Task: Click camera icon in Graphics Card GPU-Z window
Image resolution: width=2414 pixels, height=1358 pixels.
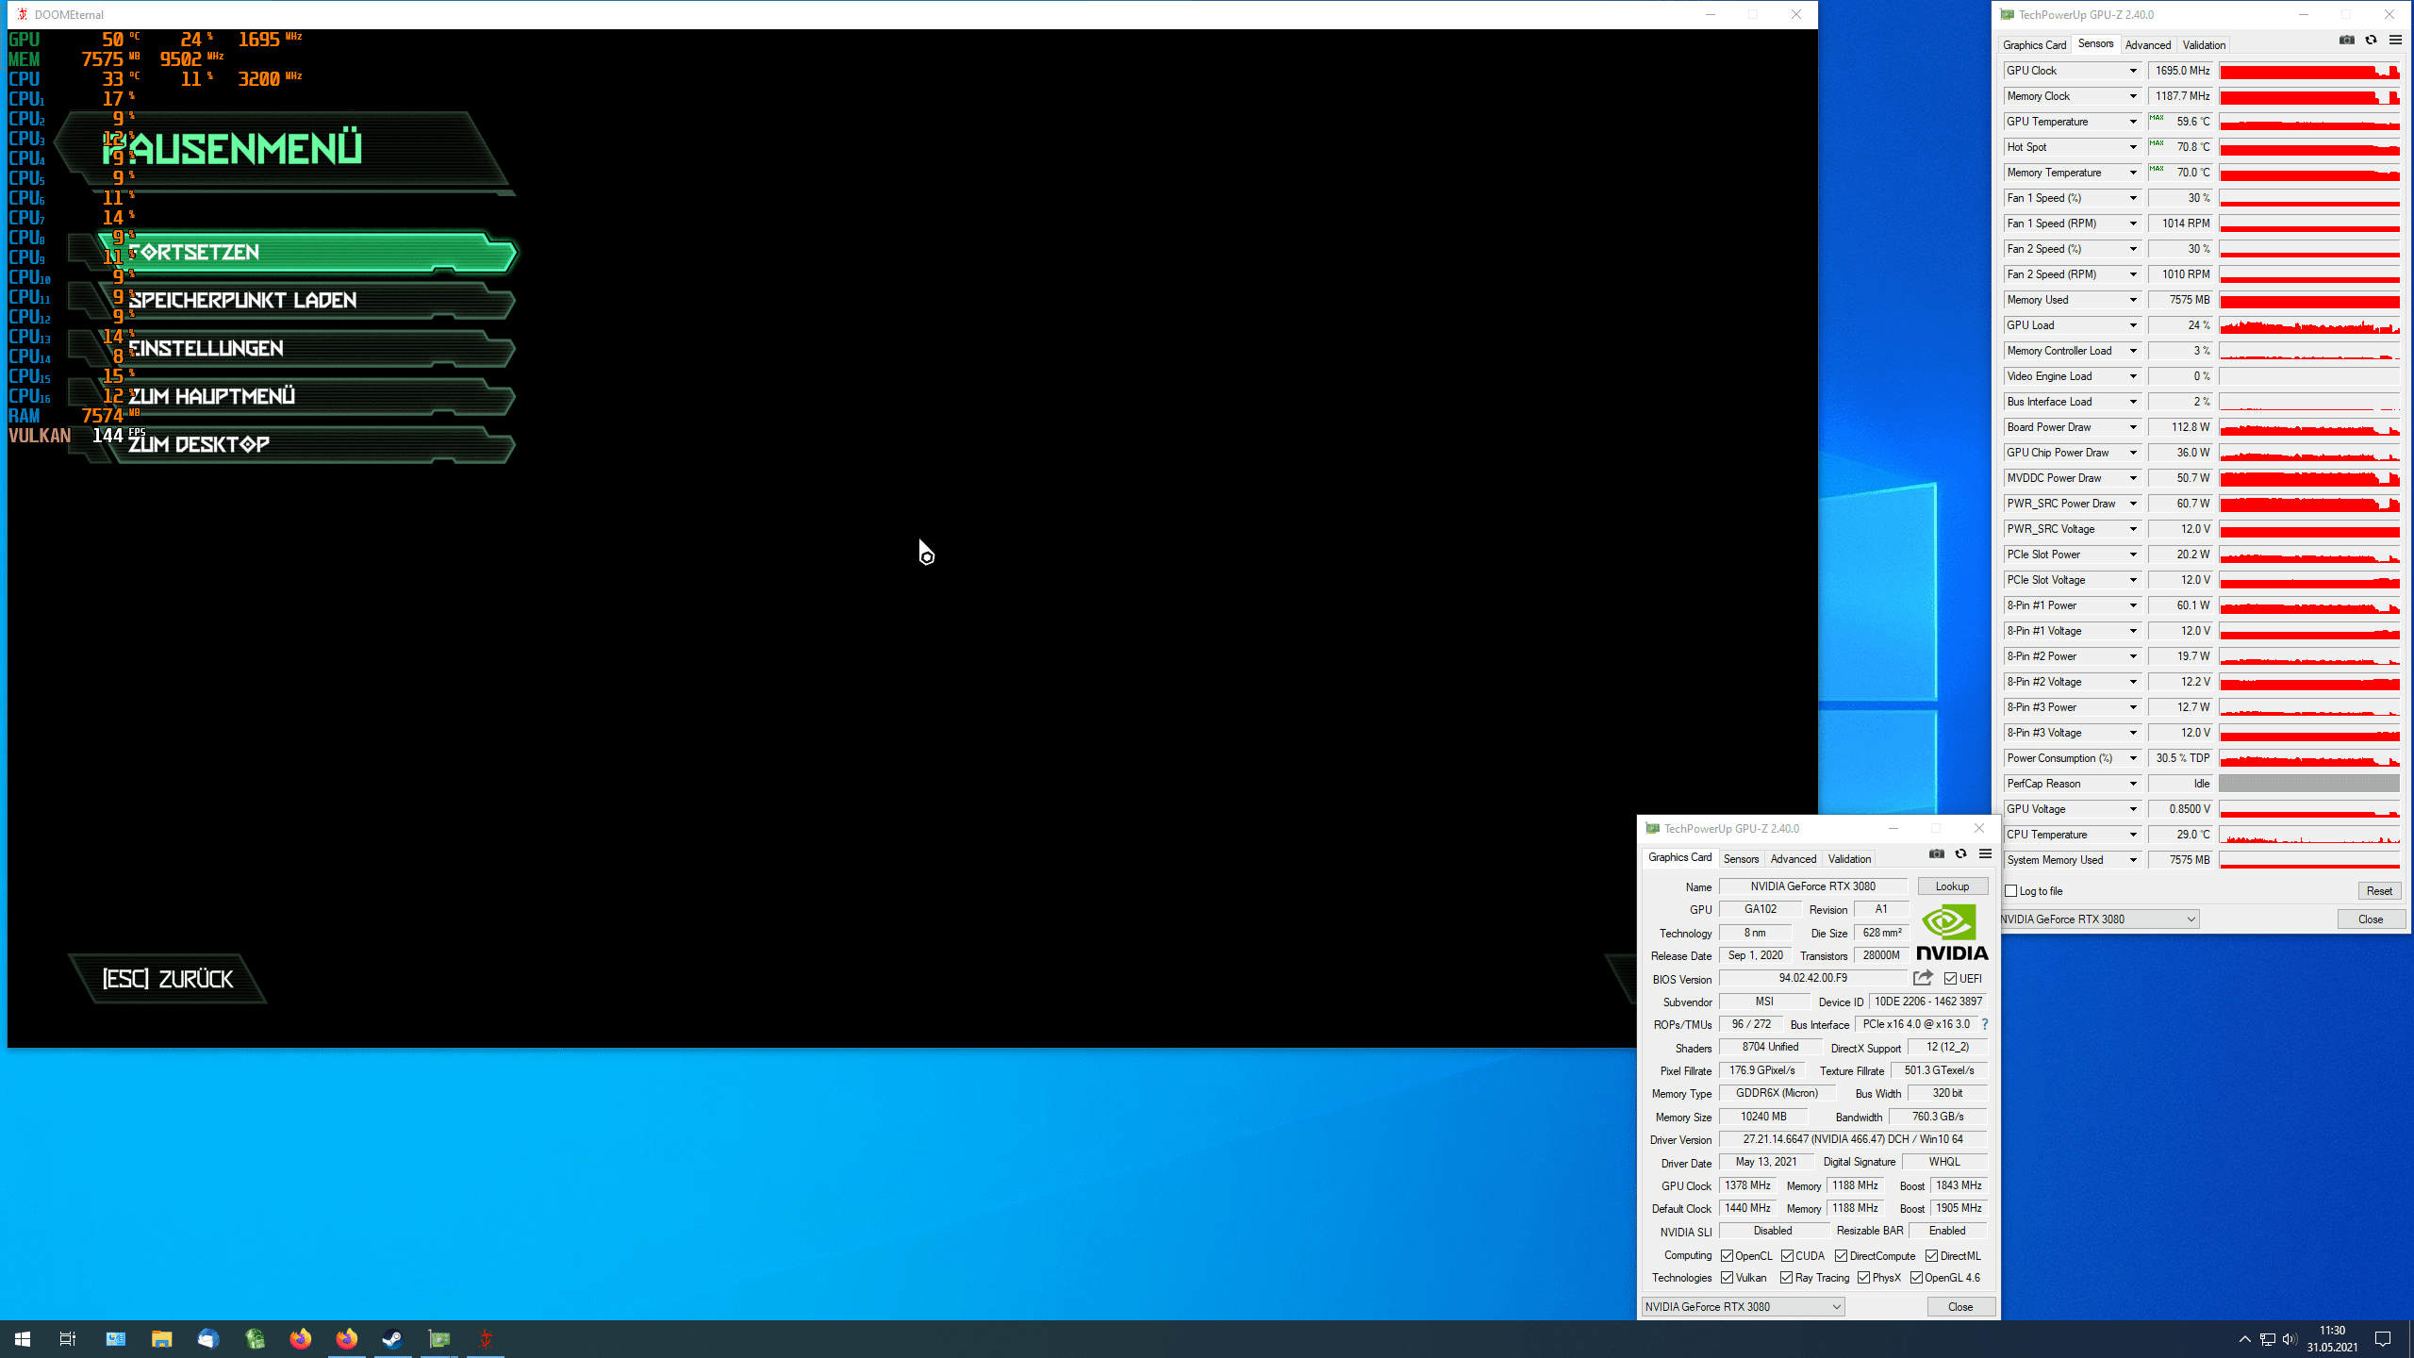Action: pos(1937,854)
